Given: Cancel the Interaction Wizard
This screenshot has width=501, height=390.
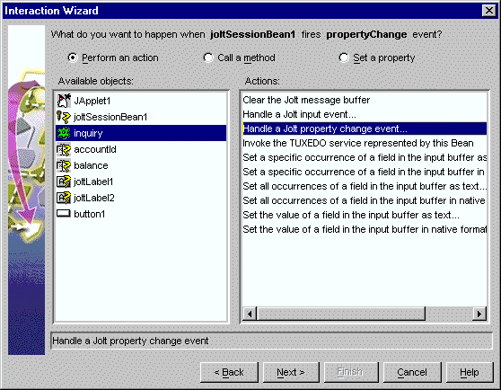Looking at the screenshot, I should click(x=412, y=372).
